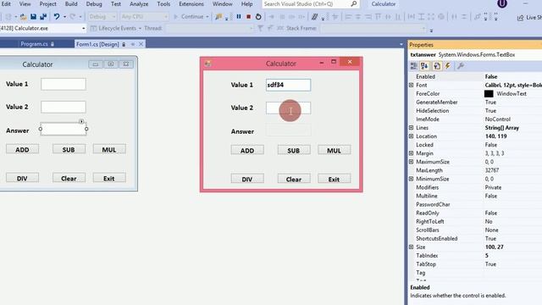This screenshot has height=305, width=542.
Task: Click the Undo arrow icon
Action: [x=57, y=17]
